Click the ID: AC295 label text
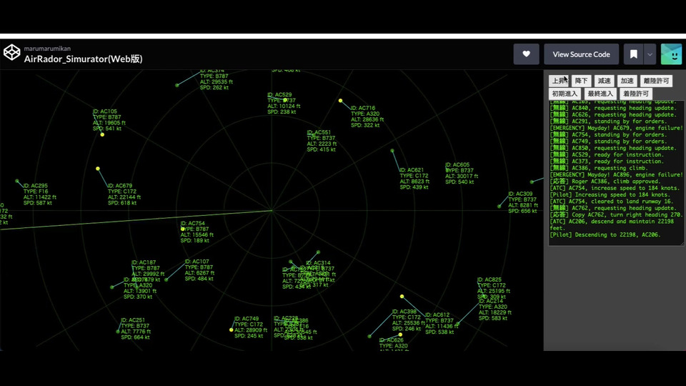Viewport: 686px width, 386px height. coord(36,186)
